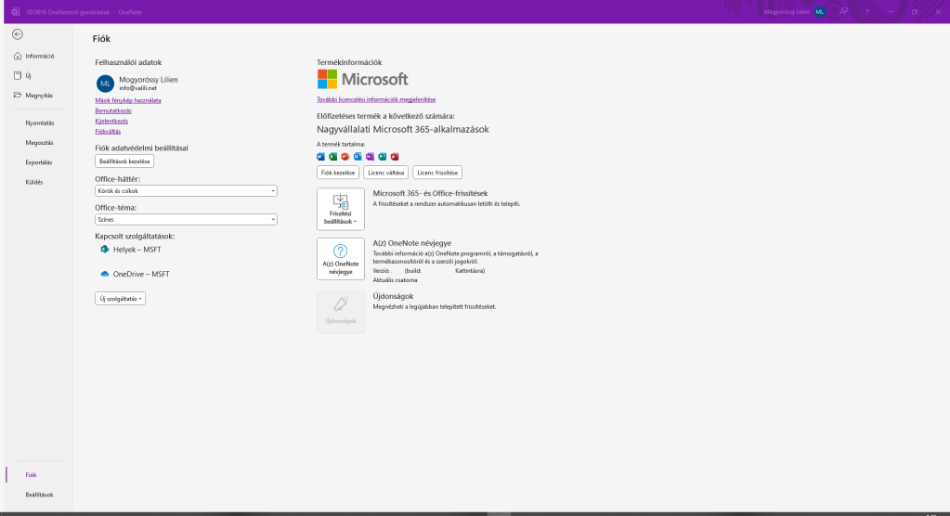Image resolution: width=950 pixels, height=516 pixels.
Task: Expand the Office-háttér dropdown
Action: click(x=186, y=190)
